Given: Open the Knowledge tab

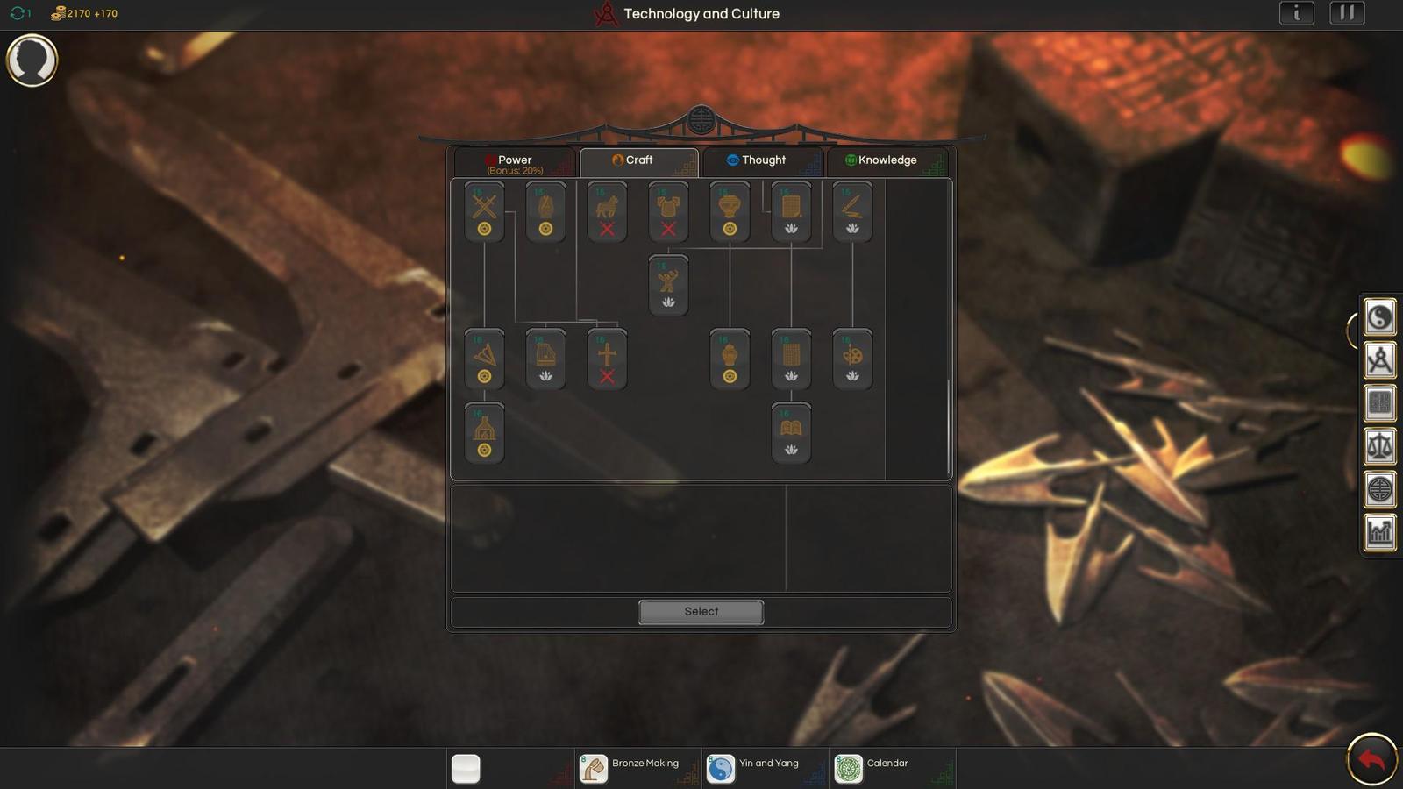Looking at the screenshot, I should [x=887, y=160].
